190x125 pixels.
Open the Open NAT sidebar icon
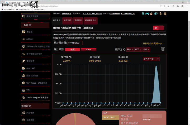point(23,68)
